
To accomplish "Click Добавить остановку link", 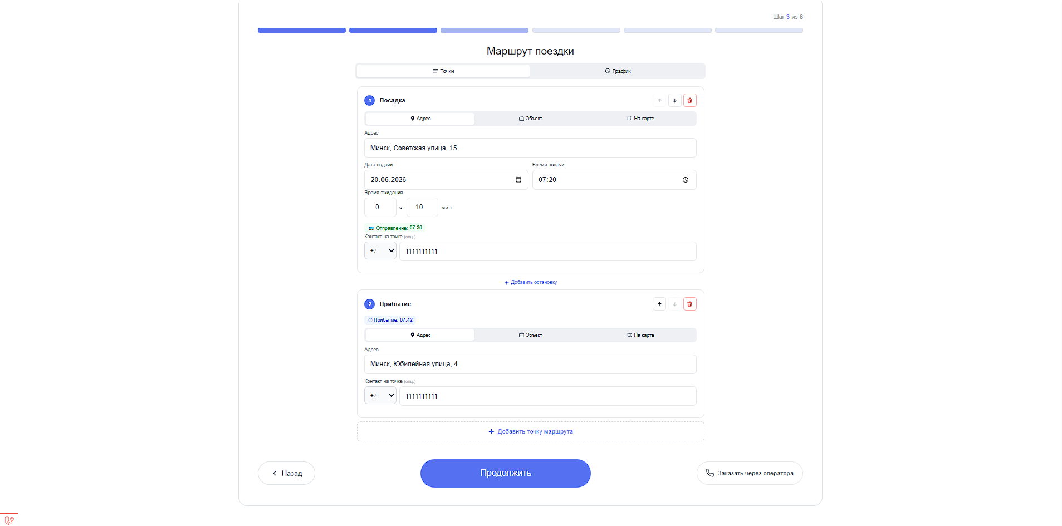I will (530, 282).
